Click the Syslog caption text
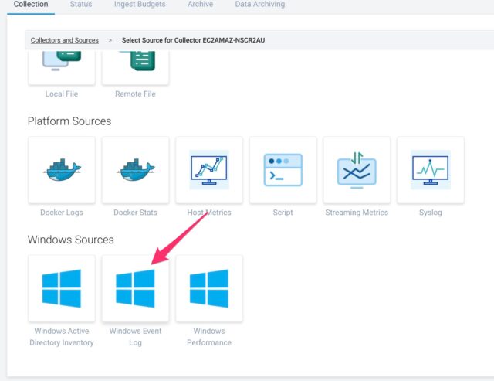Image resolution: width=494 pixels, height=381 pixels. click(x=431, y=213)
